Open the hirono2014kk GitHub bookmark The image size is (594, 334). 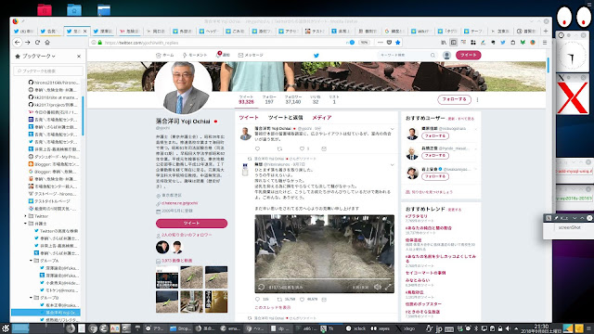54,83
